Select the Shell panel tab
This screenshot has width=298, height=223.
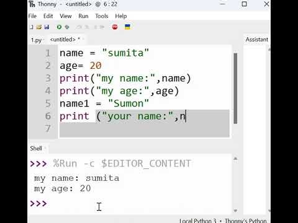[x=36, y=148]
